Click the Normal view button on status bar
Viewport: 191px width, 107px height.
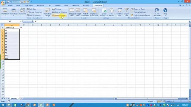pos(159,101)
